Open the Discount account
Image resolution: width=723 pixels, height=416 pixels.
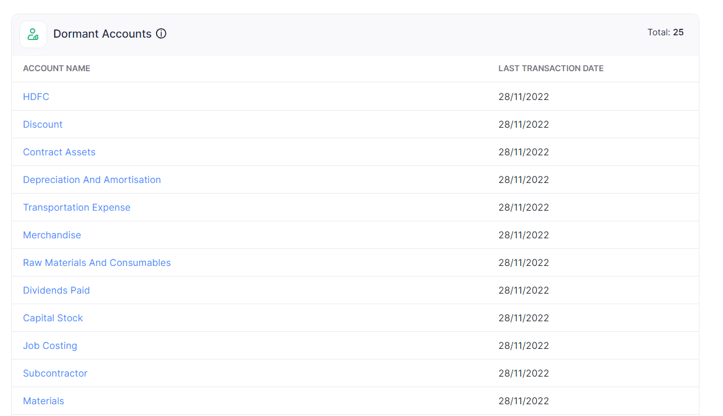tap(42, 124)
